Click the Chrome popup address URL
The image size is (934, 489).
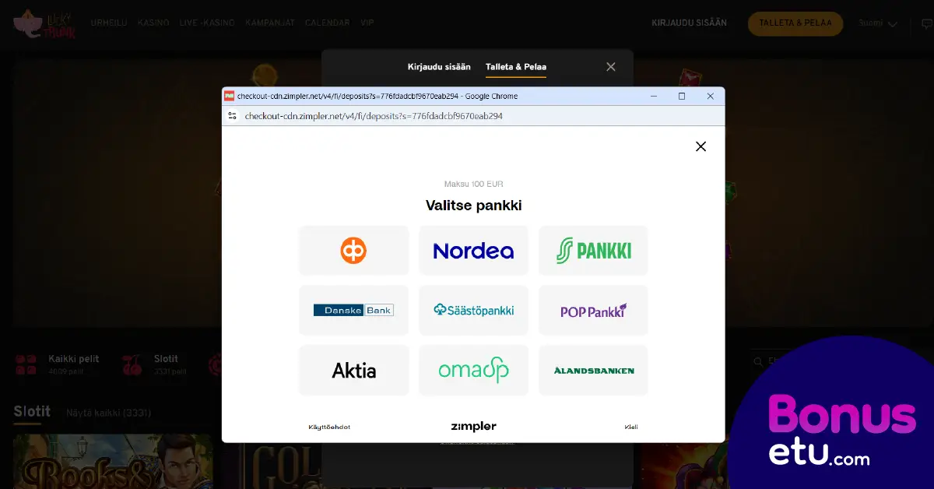coord(374,116)
